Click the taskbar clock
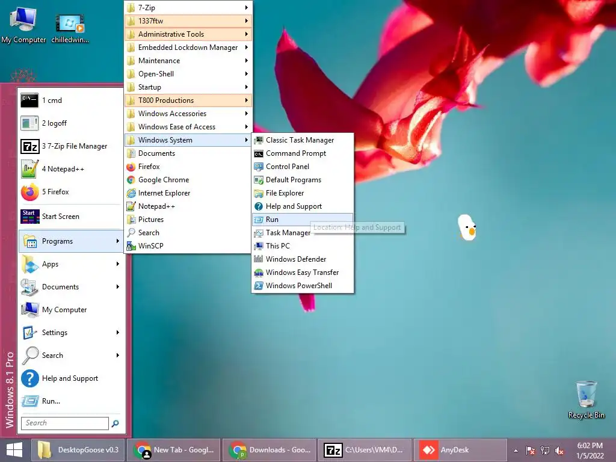616x462 pixels. [590, 451]
